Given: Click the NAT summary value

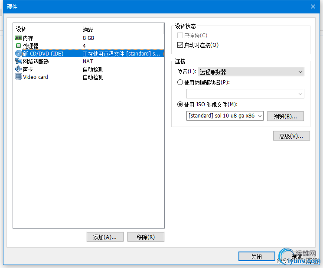Looking at the screenshot, I should [88, 62].
